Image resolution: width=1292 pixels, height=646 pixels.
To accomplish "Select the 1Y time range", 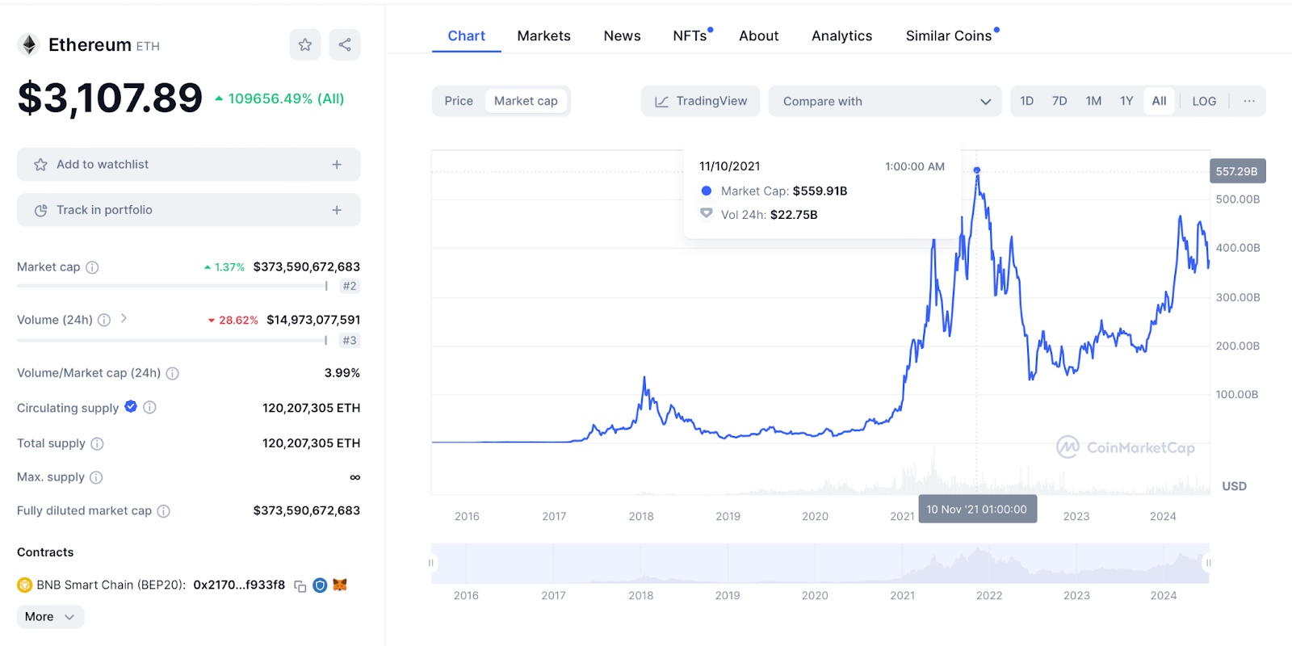I will click(x=1126, y=101).
